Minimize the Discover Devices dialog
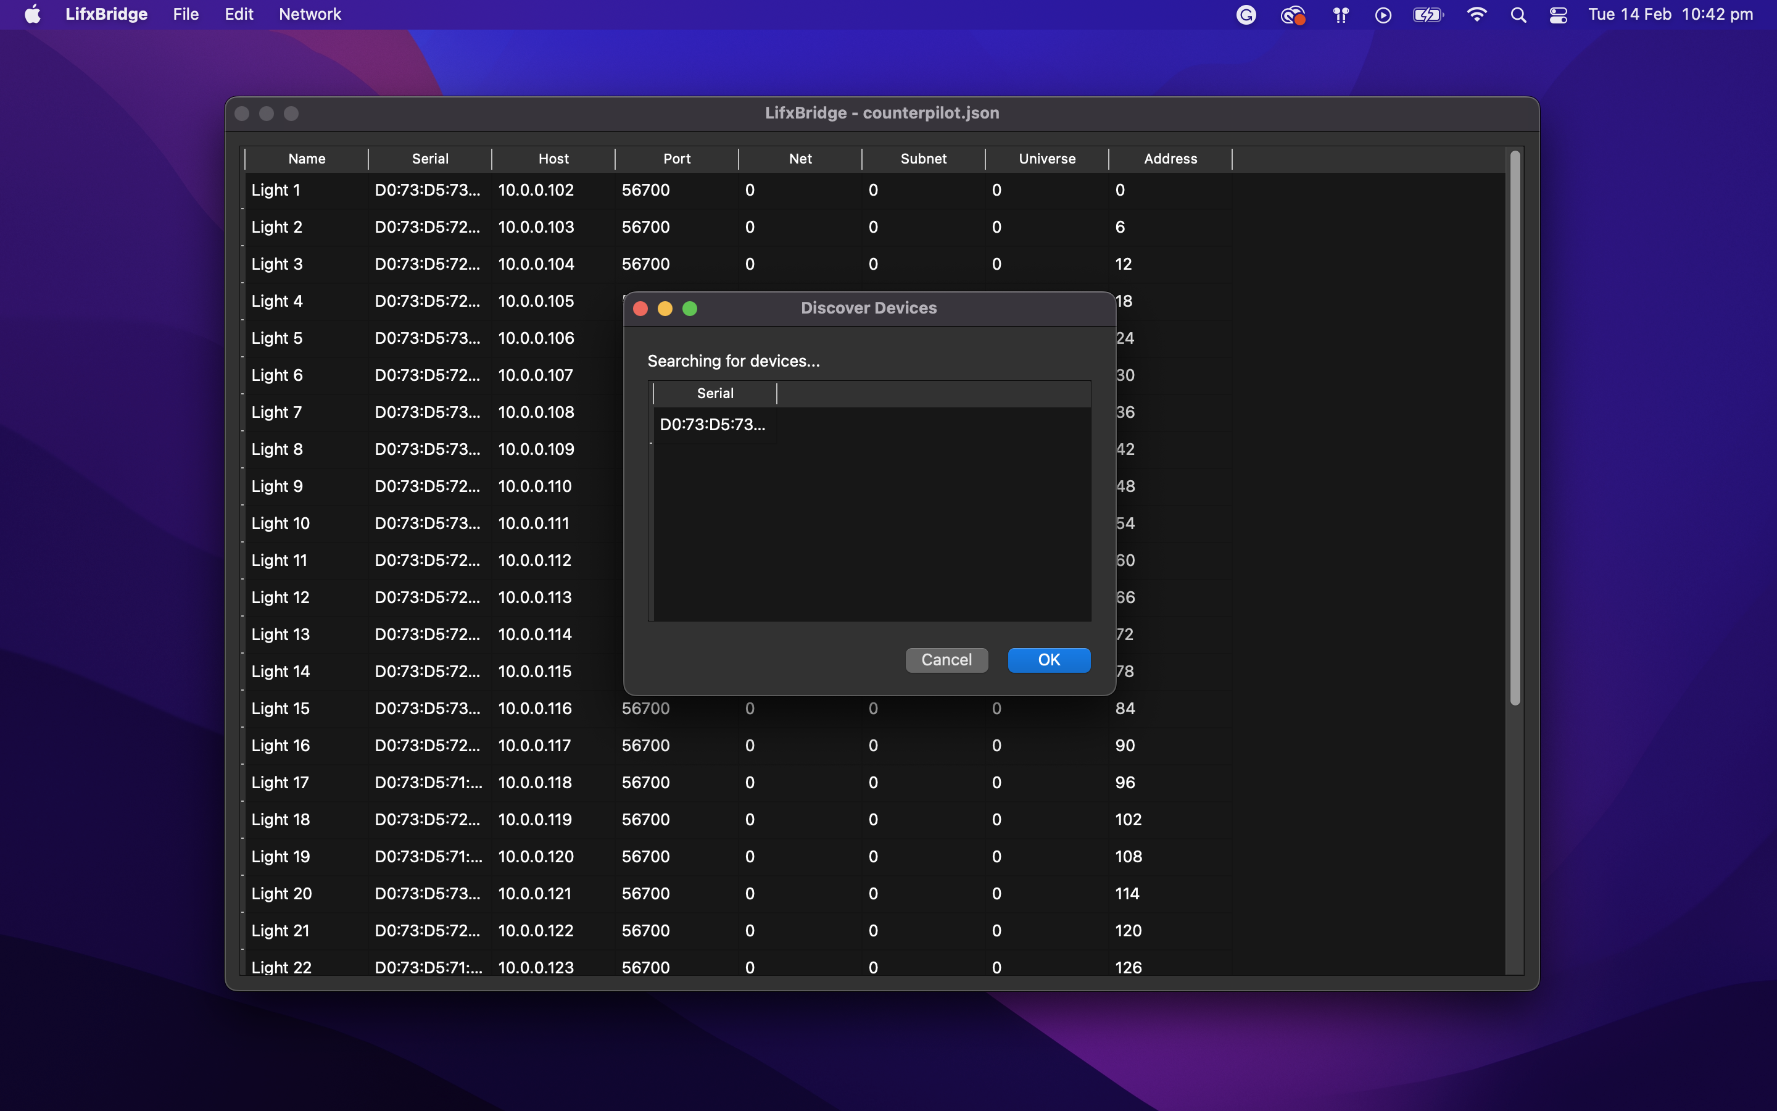1777x1111 pixels. point(665,309)
